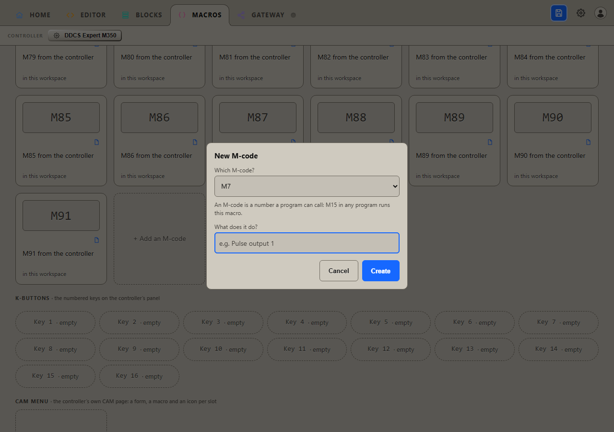Click the file icon on M89 card

(x=490, y=142)
